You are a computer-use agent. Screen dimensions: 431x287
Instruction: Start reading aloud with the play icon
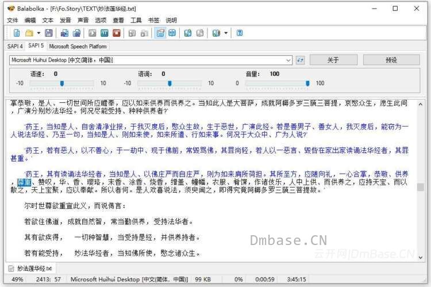[x=93, y=33]
